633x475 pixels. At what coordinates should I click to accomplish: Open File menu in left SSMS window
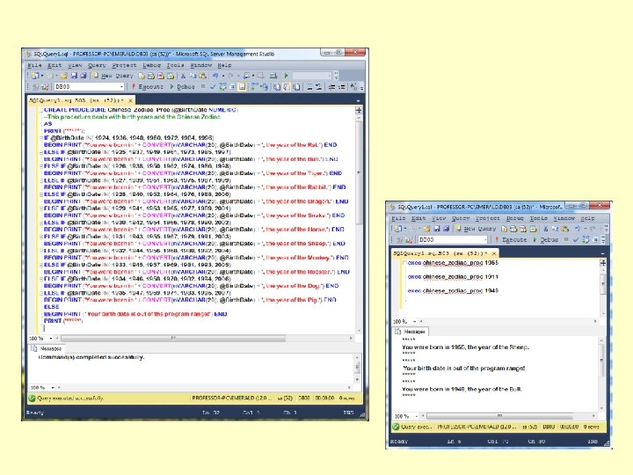pyautogui.click(x=34, y=65)
